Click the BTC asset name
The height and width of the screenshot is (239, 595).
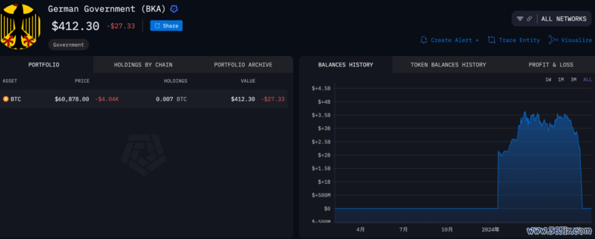tap(16, 99)
